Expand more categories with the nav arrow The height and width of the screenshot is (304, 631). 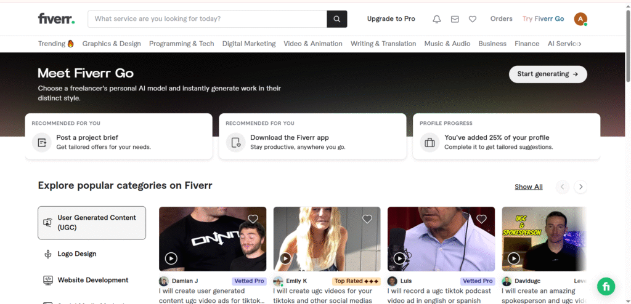(x=579, y=44)
